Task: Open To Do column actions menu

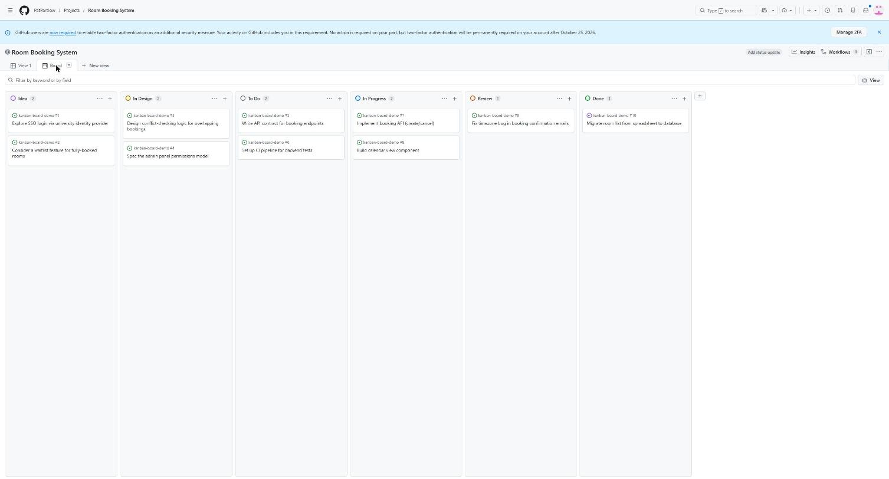Action: 329,99
